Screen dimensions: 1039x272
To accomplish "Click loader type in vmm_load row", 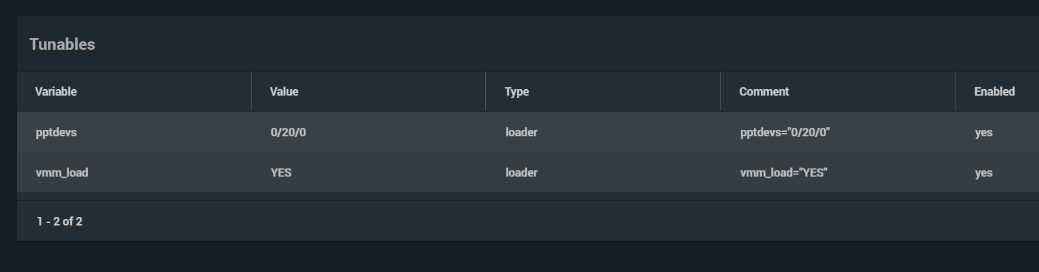I will (521, 173).
